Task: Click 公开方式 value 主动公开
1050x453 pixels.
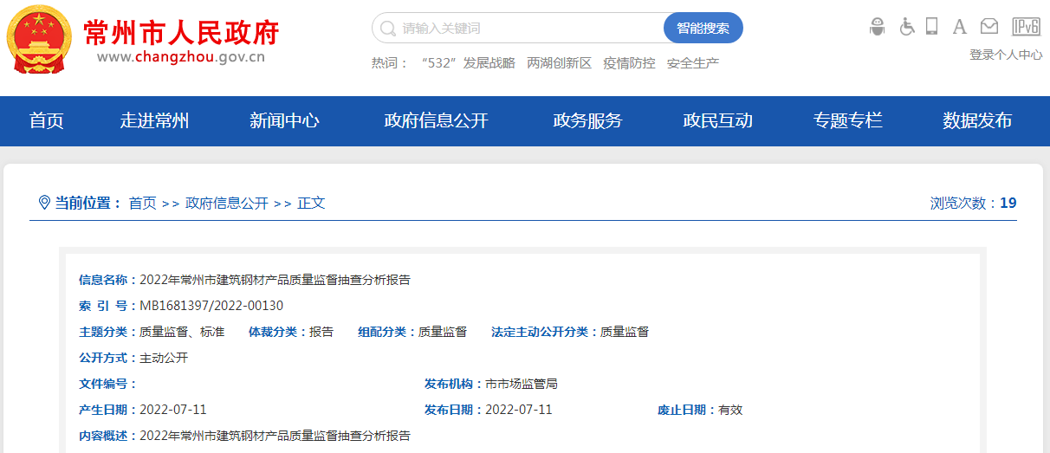Action: pyautogui.click(x=164, y=358)
